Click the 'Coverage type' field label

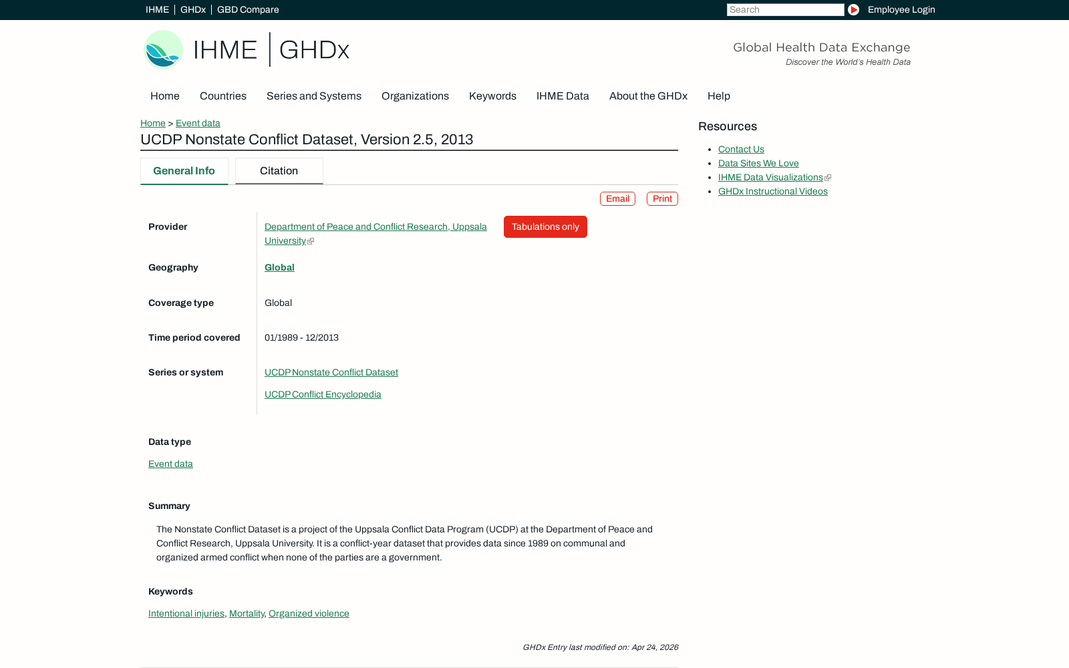click(181, 303)
